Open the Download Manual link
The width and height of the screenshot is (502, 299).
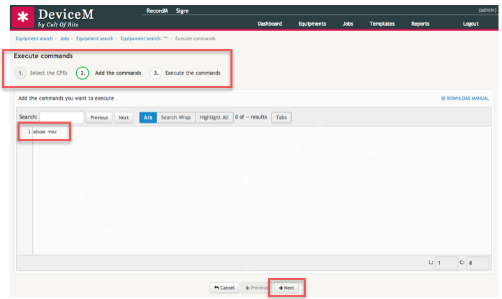pyautogui.click(x=465, y=99)
